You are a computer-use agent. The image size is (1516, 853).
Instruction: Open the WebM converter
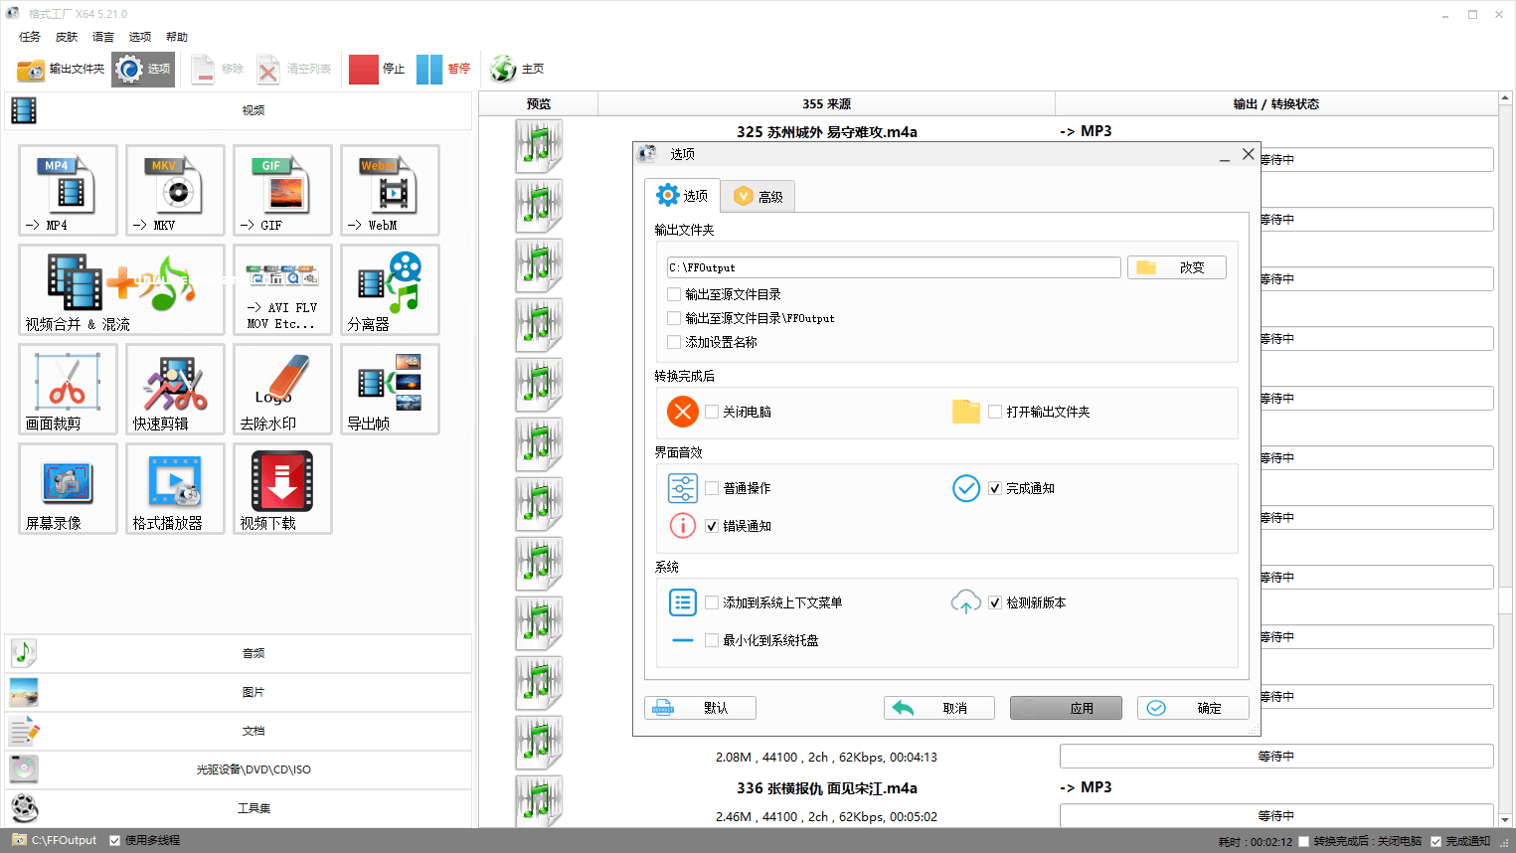click(390, 190)
